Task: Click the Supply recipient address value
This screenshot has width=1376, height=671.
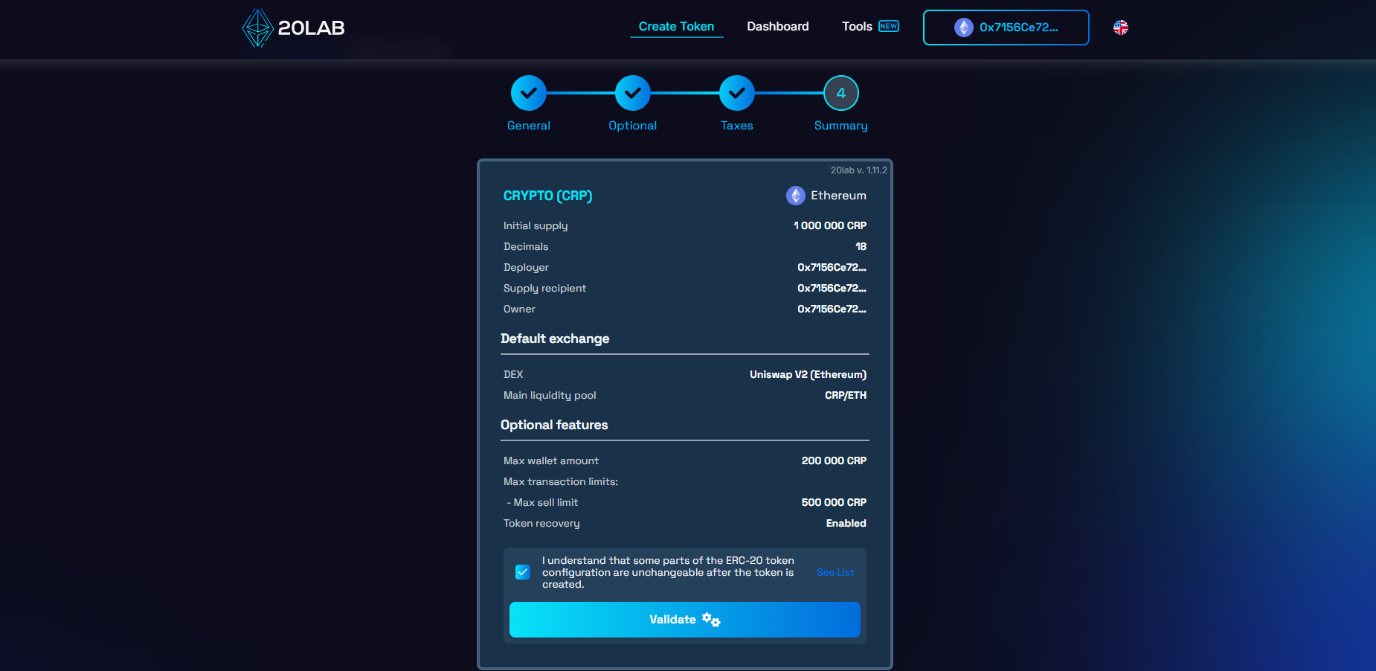Action: (x=832, y=288)
